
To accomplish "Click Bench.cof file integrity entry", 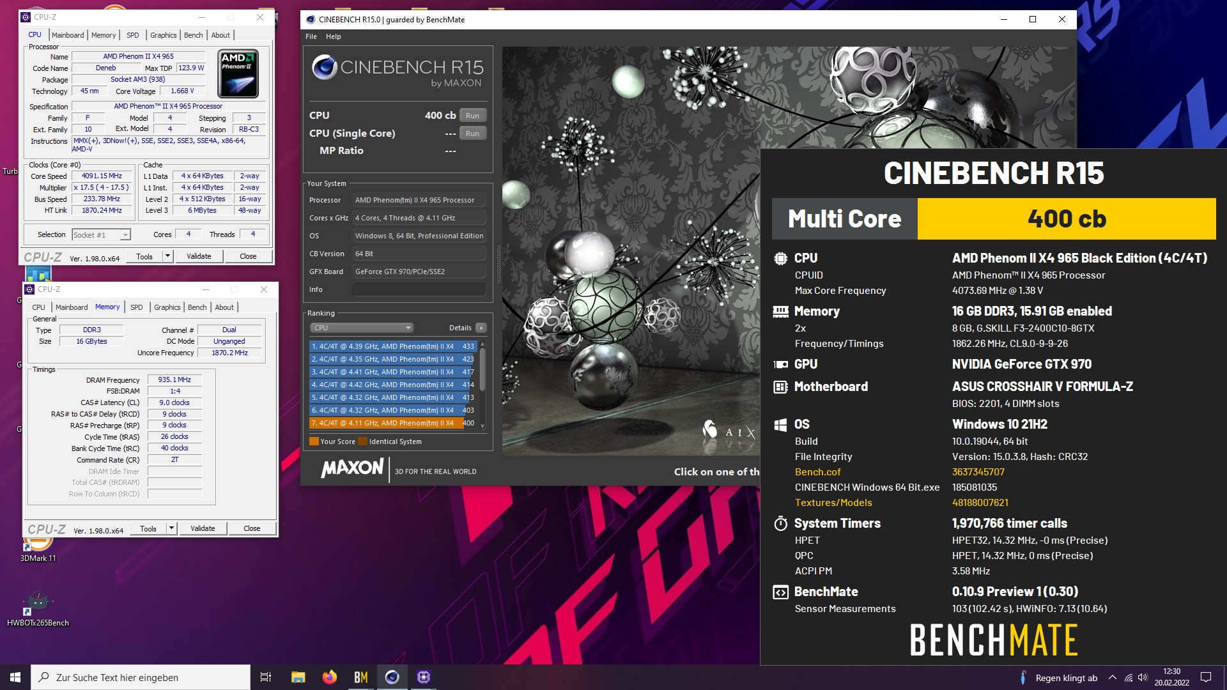I will point(817,472).
